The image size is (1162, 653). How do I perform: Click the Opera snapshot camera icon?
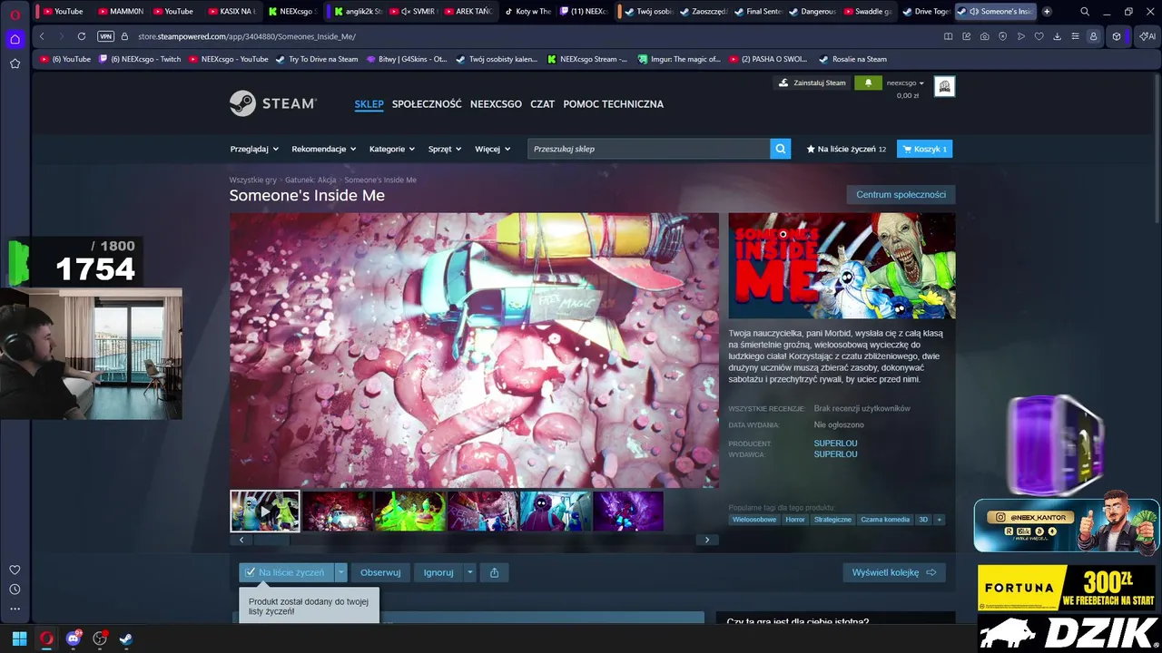pos(985,36)
